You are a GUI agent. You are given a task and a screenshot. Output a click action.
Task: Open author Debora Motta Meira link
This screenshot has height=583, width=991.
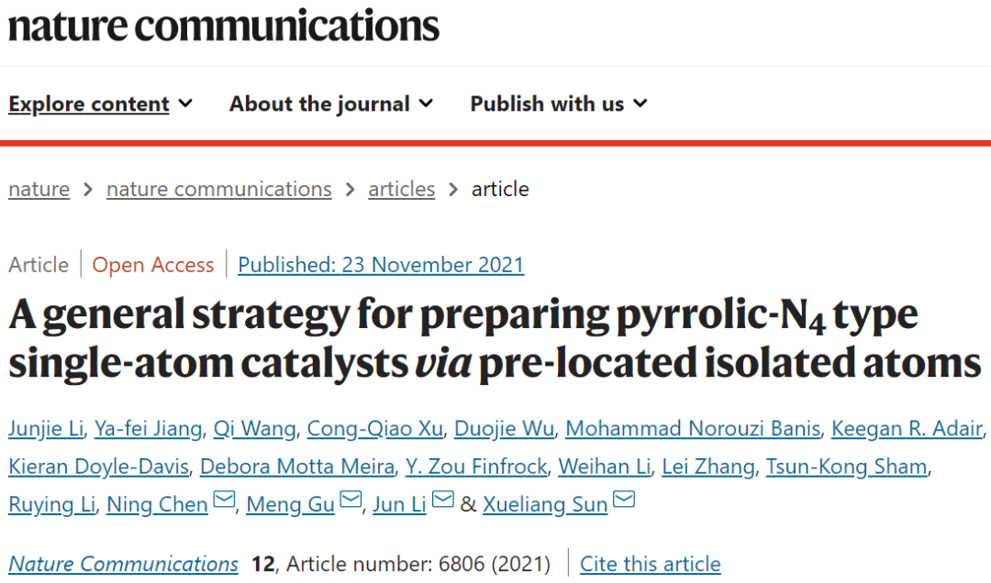click(x=297, y=467)
